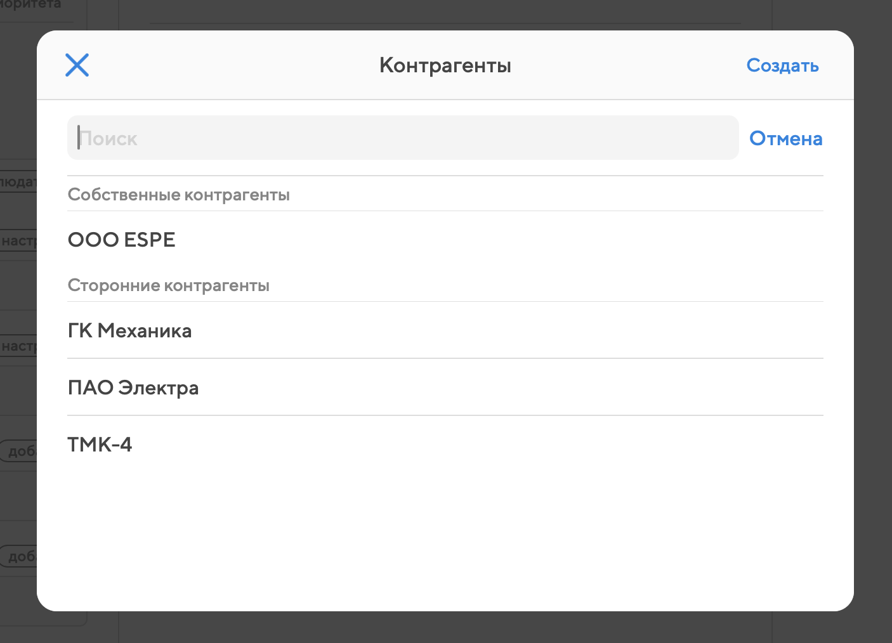Click the Контрагенты dialog title
This screenshot has width=892, height=643.
coord(445,65)
